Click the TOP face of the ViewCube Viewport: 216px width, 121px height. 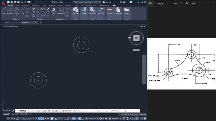(136, 38)
